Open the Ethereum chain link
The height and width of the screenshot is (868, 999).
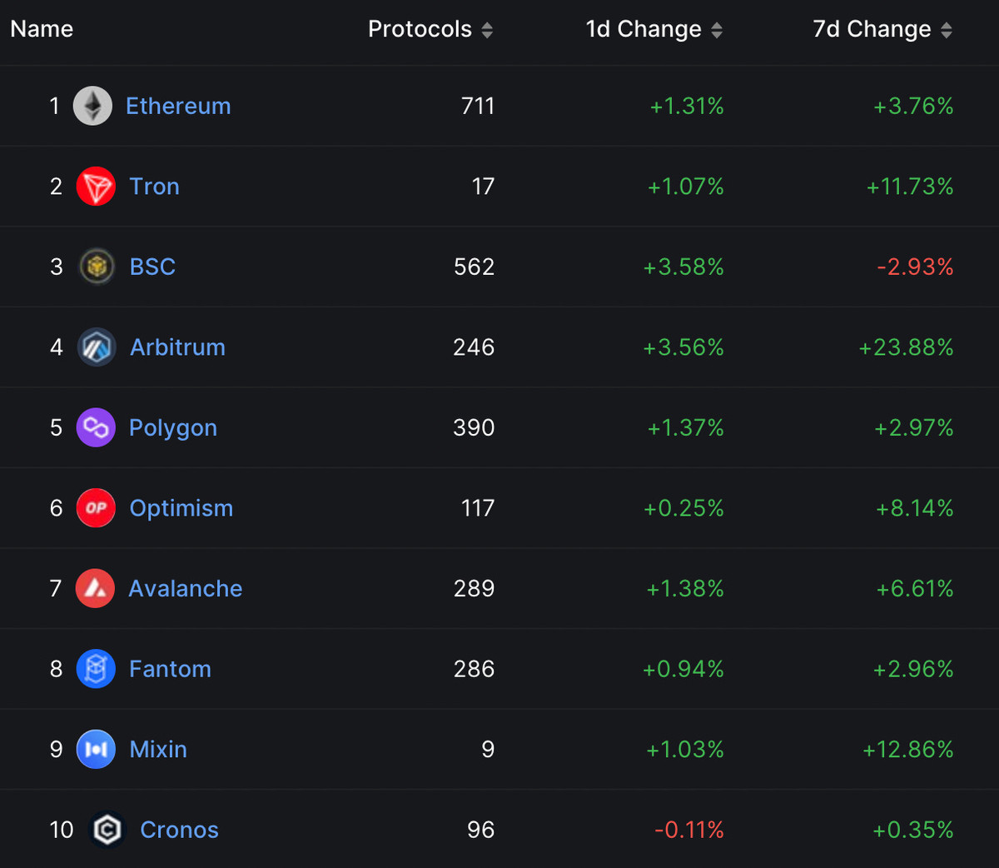(178, 107)
